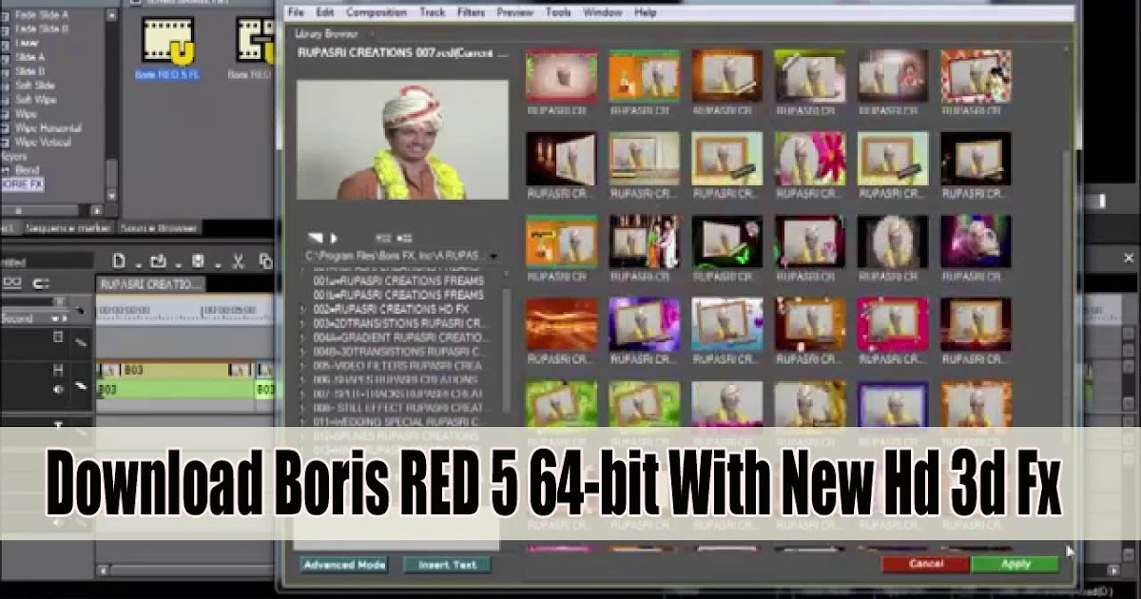Open the File menu in Boris RED
Image resolution: width=1141 pixels, height=599 pixels.
[x=296, y=12]
